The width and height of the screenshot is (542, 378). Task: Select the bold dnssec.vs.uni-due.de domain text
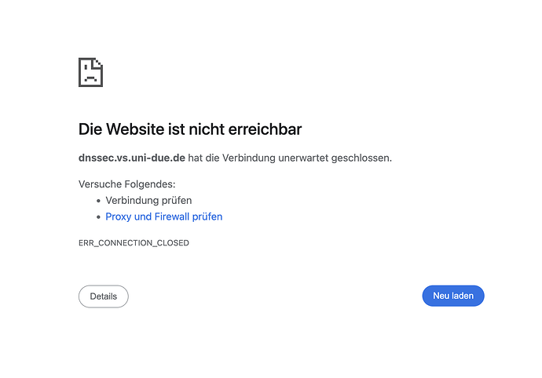tap(132, 158)
